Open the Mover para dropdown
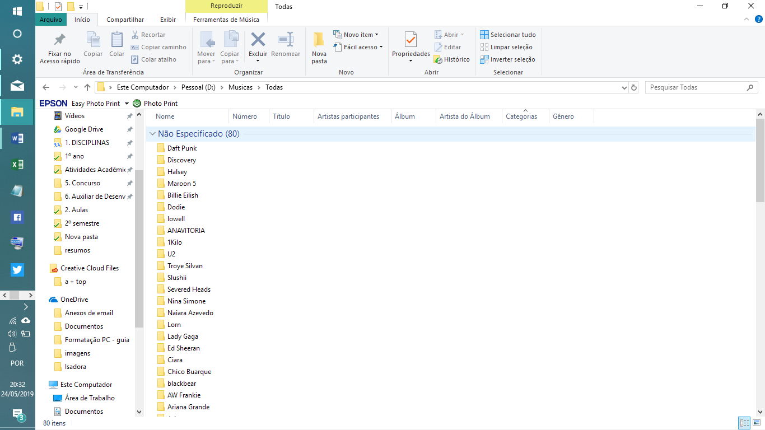765x430 pixels. tap(206, 58)
